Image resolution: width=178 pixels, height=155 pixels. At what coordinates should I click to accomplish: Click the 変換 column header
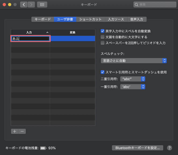[x=72, y=33]
